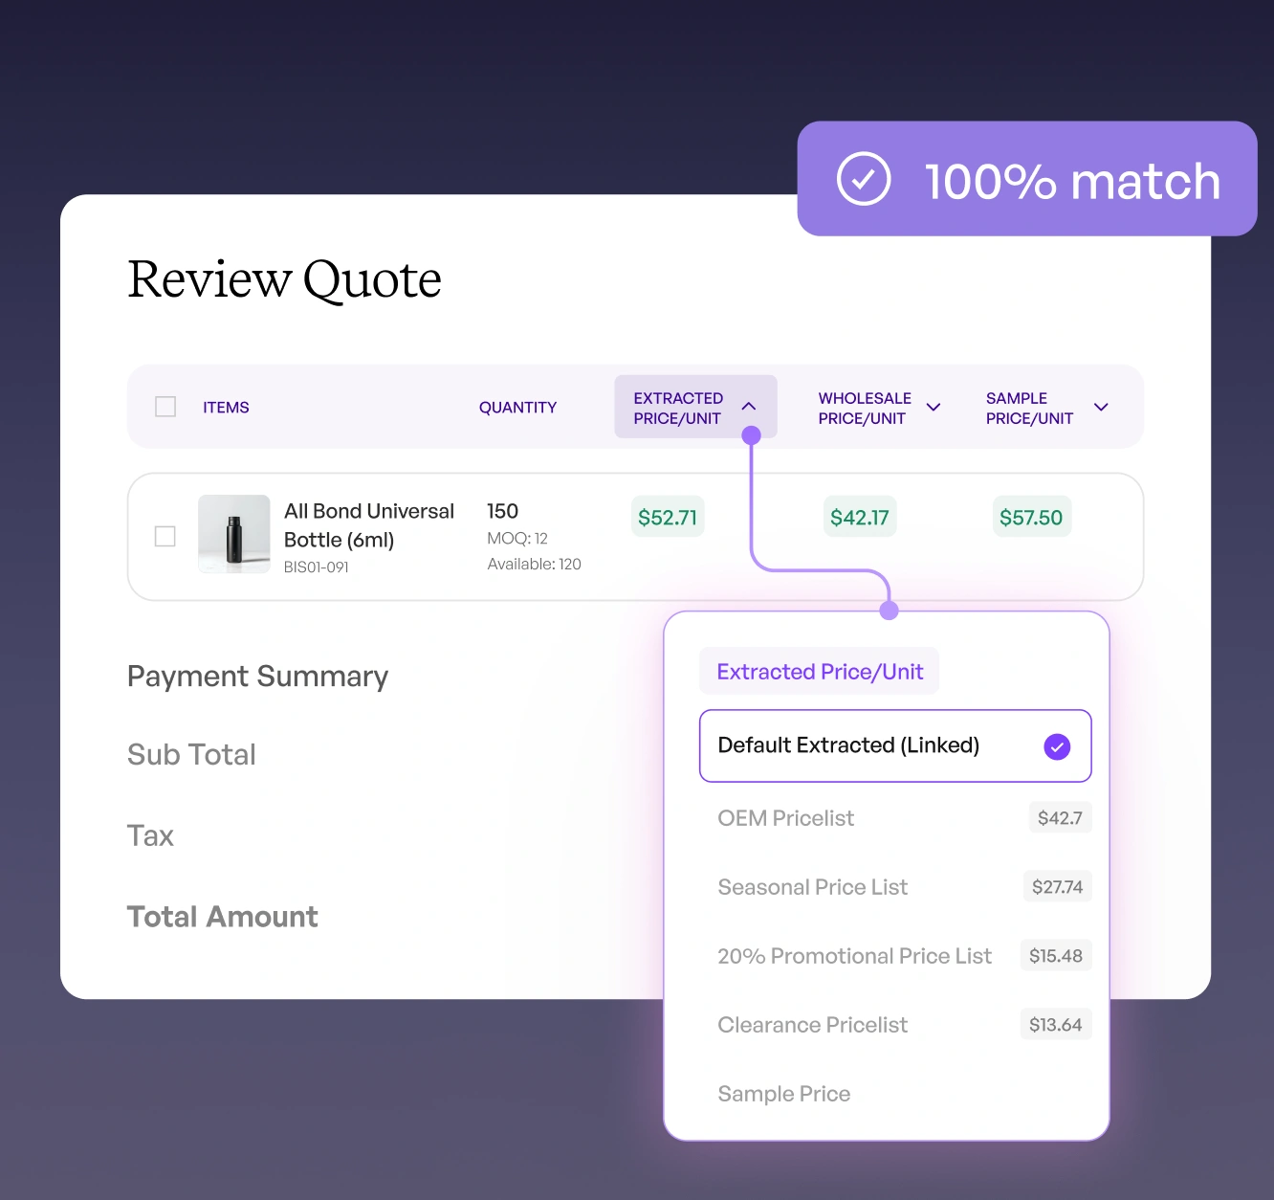Click the Extracted Price/Unit popup heading
Screen dimensions: 1274x1200
(820, 672)
